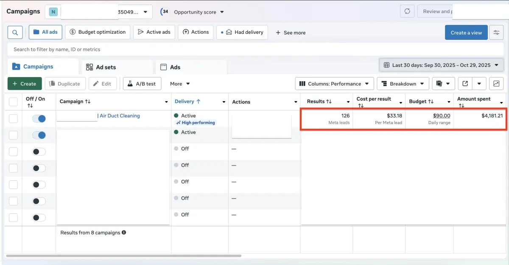Click the search magnifier icon
The height and width of the screenshot is (265, 509).
[x=15, y=33]
